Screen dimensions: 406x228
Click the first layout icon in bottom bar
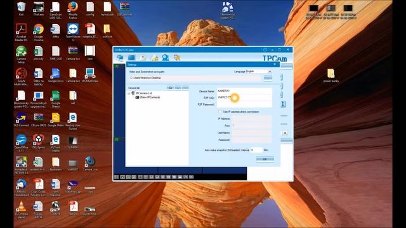pyautogui.click(x=117, y=177)
